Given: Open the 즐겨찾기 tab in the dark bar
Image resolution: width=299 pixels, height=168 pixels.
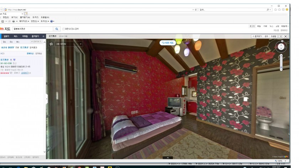Looking at the screenshot, I should pyautogui.click(x=35, y=36).
